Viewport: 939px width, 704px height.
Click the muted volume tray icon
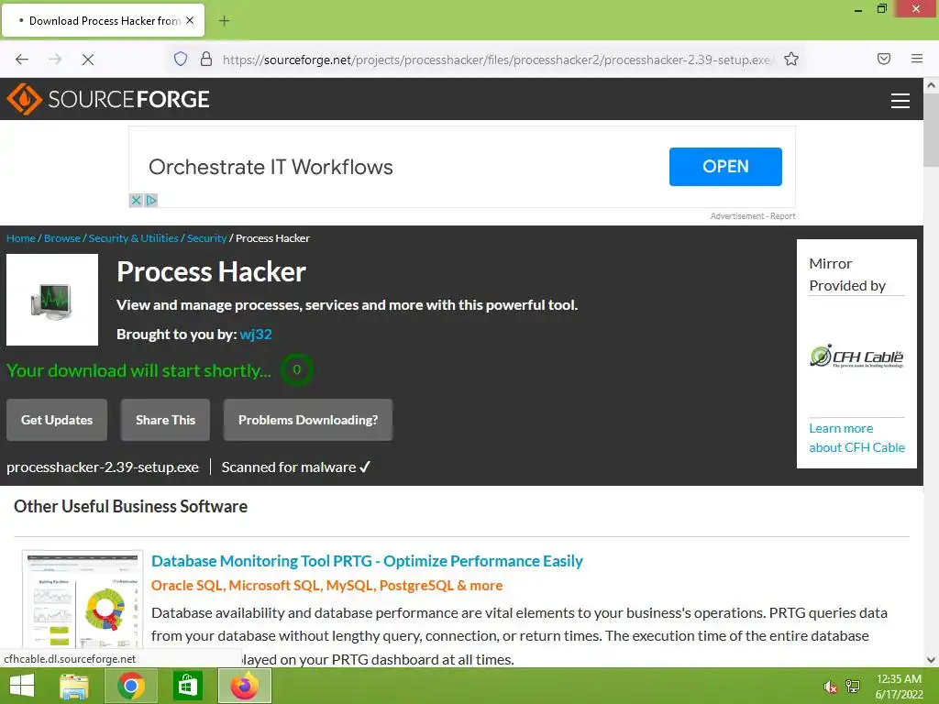click(830, 687)
